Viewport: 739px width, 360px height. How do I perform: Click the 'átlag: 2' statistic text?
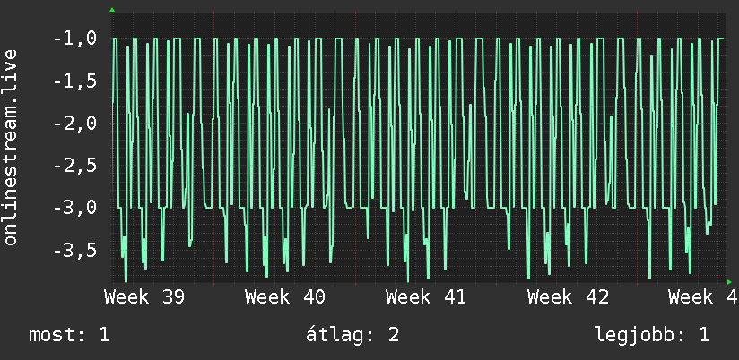point(352,335)
